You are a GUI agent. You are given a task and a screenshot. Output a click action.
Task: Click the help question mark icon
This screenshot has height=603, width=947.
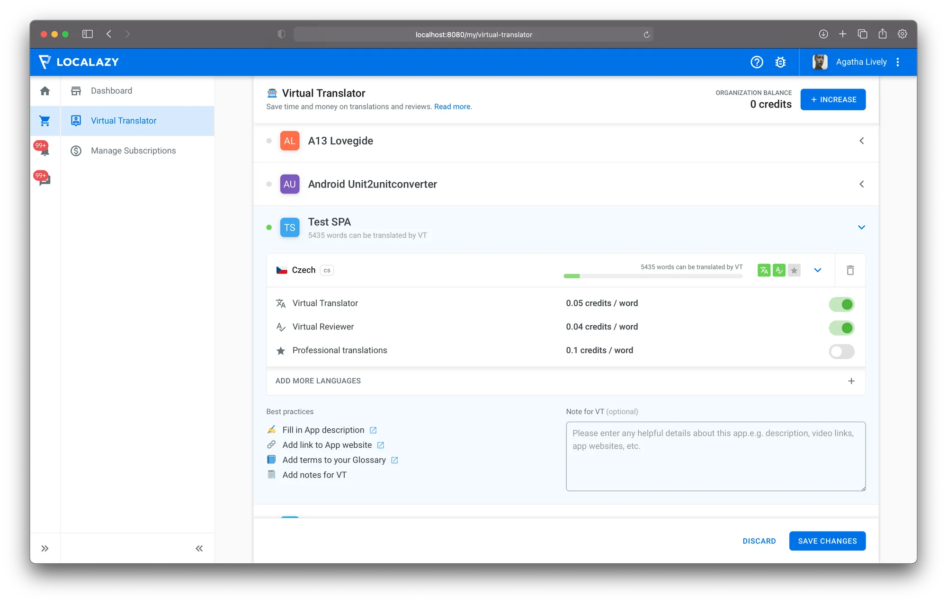click(x=757, y=62)
